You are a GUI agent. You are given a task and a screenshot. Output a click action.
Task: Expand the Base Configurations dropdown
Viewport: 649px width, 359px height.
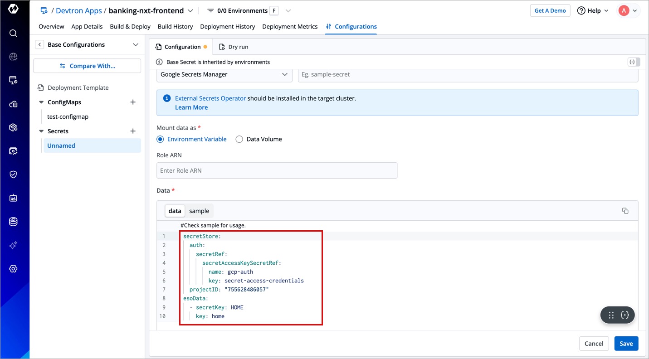point(135,44)
